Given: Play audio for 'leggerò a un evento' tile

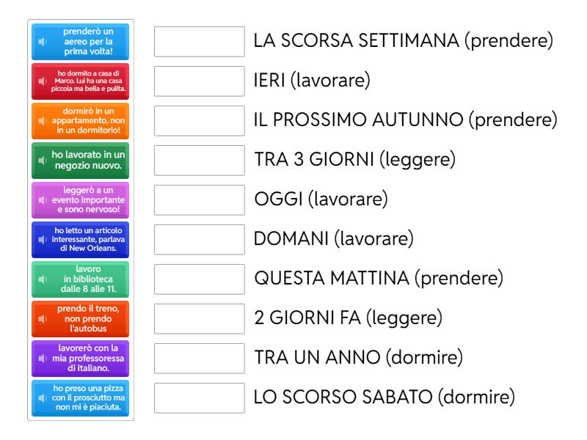Looking at the screenshot, I should (42, 200).
